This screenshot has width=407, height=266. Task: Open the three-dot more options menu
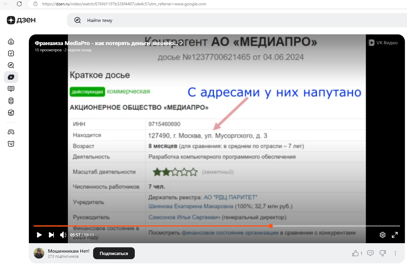click(395, 253)
